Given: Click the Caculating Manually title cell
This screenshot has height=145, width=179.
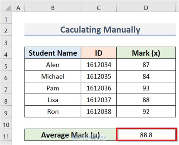Looking at the screenshot, I should [x=100, y=30].
